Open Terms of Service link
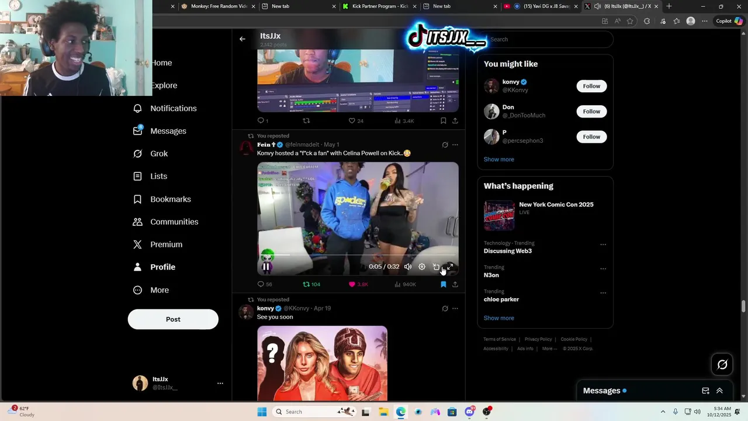 500,339
